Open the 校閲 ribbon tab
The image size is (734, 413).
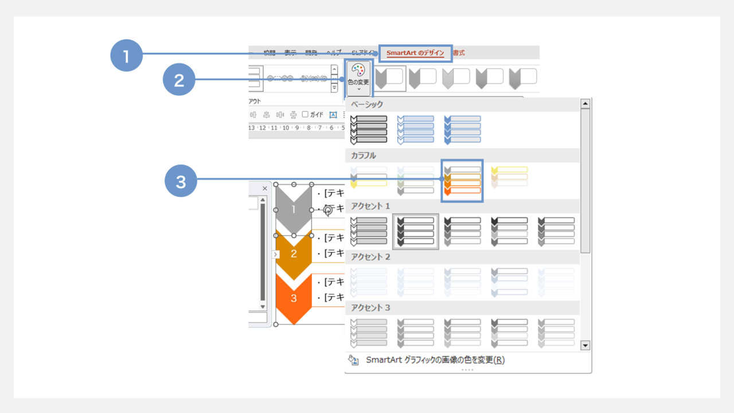[x=270, y=53]
